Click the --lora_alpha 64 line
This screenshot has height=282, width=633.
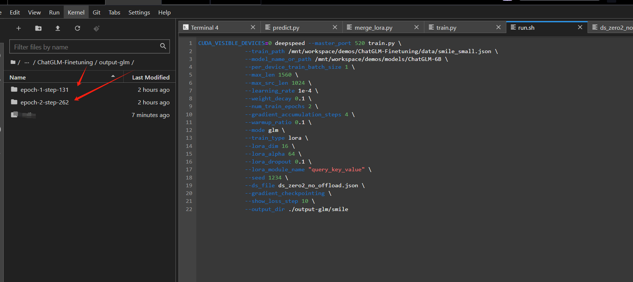click(273, 154)
